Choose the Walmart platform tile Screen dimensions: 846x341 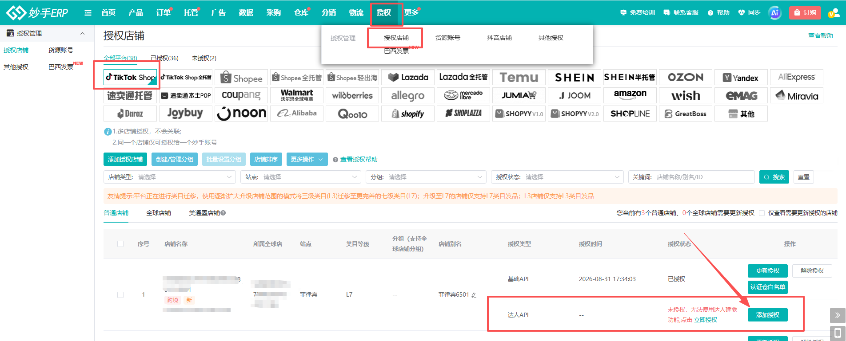(x=297, y=95)
